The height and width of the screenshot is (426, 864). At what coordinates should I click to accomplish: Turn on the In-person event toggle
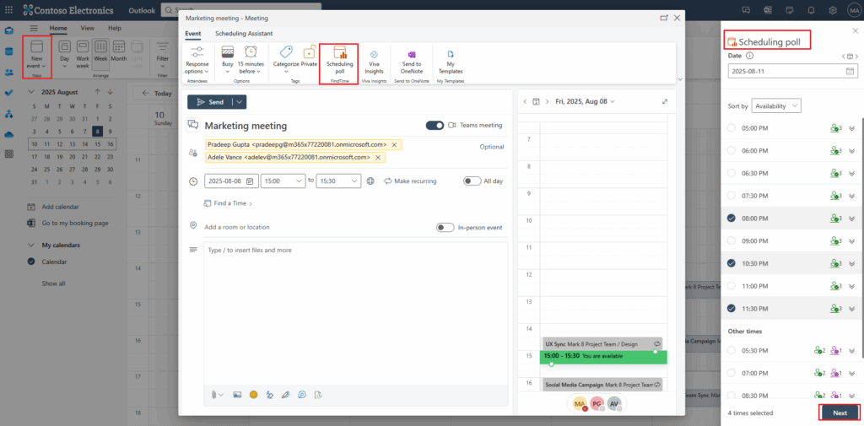[x=445, y=227]
